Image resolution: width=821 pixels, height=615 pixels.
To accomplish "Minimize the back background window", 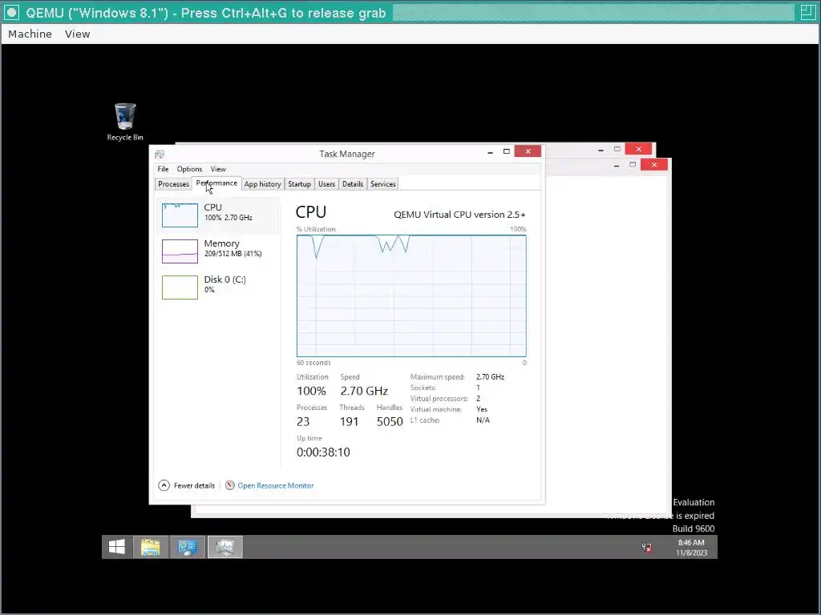I will point(601,150).
